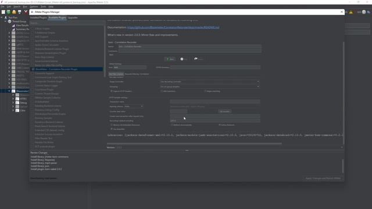Click the Save toolbar icon
Image resolution: width=372 pixels, height=209 pixels.
point(19,12)
